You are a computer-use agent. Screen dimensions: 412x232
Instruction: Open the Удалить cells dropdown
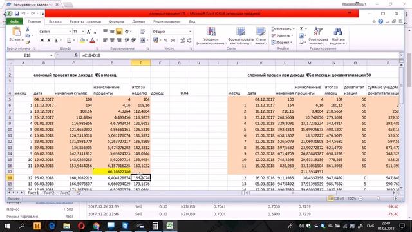coord(282,35)
